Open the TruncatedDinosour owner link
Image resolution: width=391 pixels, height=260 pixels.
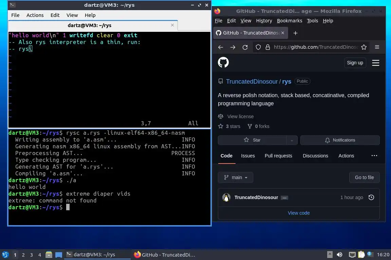click(252, 82)
